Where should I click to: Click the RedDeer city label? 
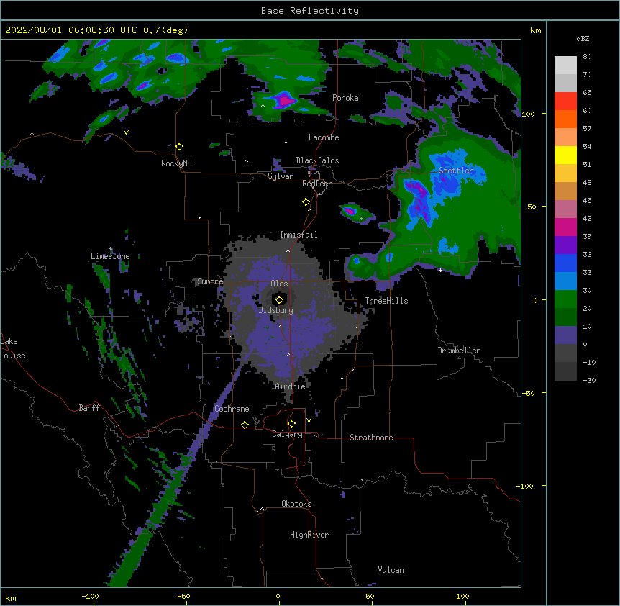pos(316,184)
